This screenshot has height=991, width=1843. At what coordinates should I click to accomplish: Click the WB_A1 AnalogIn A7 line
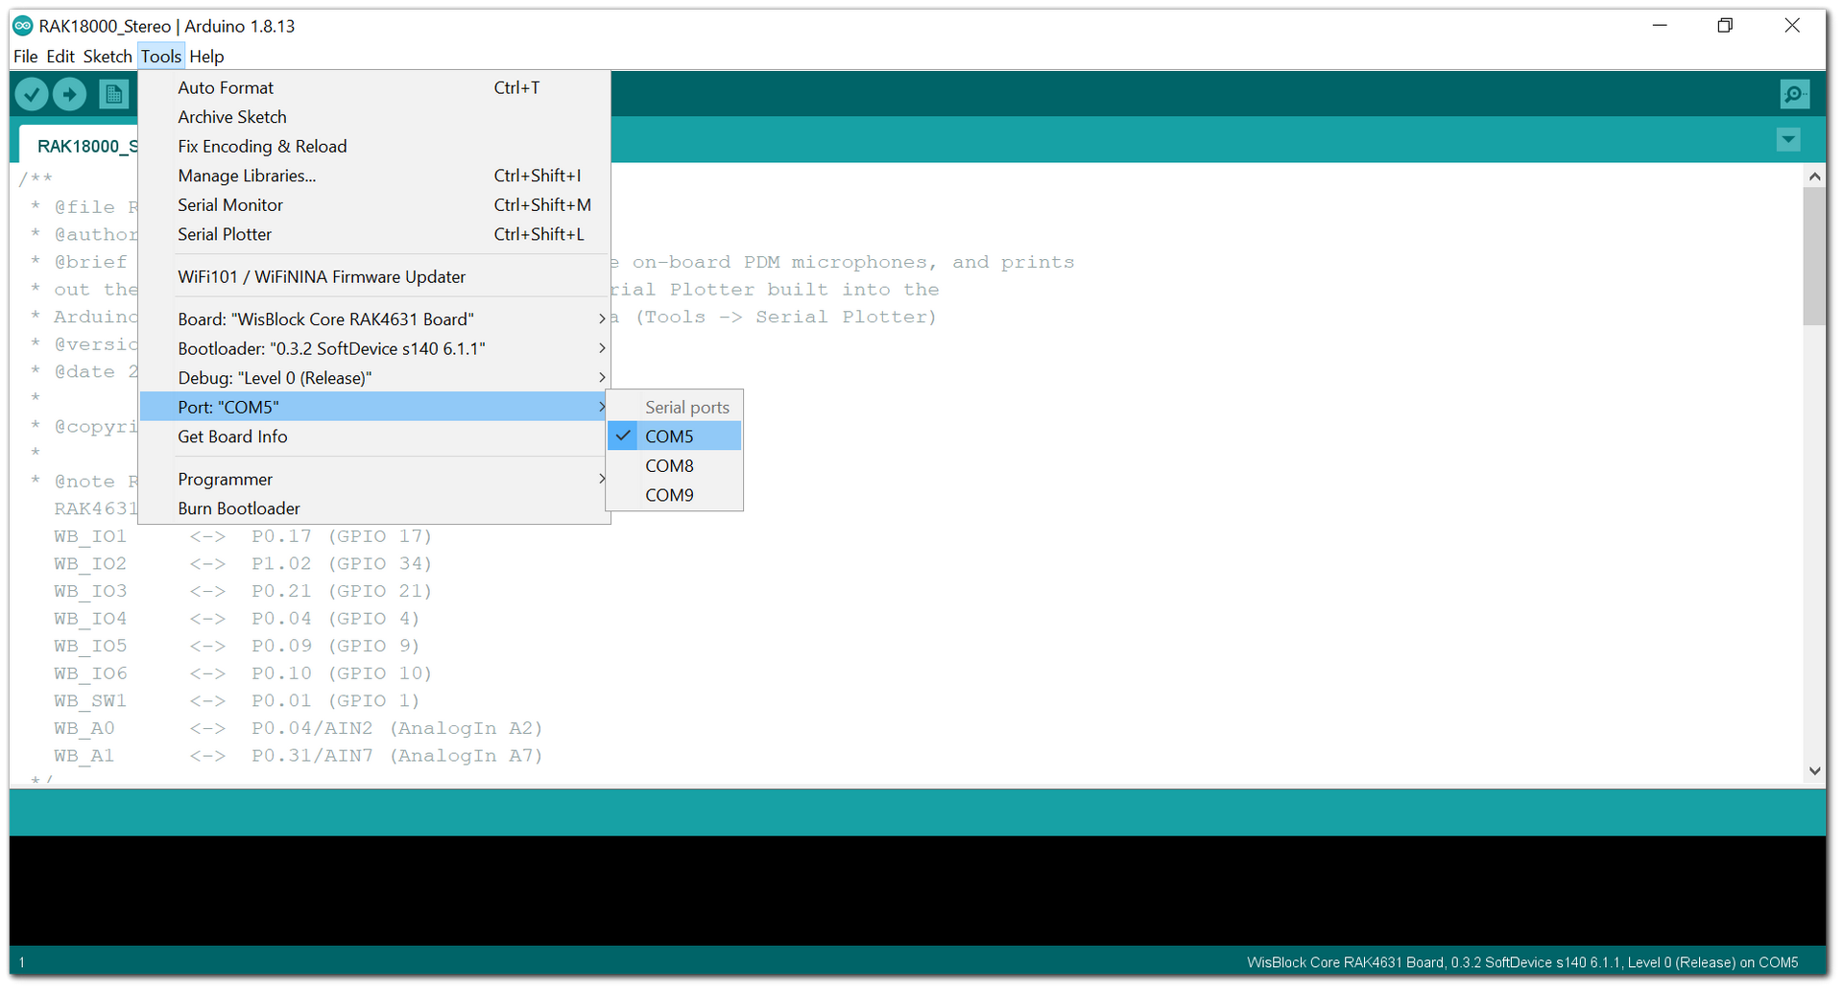point(298,756)
